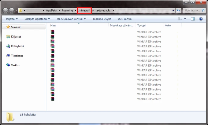
Task: Select Kotiryhmä in the navigation pane
Action: pyautogui.click(x=15, y=46)
